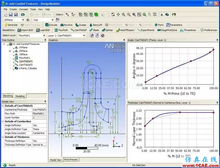Toggle Display Plane in the toolbar
This screenshot has width=220, height=168.
point(162,14)
